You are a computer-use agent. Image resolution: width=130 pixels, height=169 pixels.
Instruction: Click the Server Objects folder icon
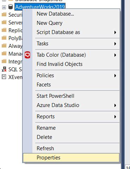[4, 22]
